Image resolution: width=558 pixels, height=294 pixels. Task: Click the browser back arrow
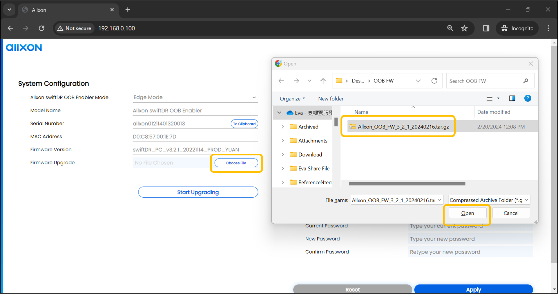click(x=10, y=28)
